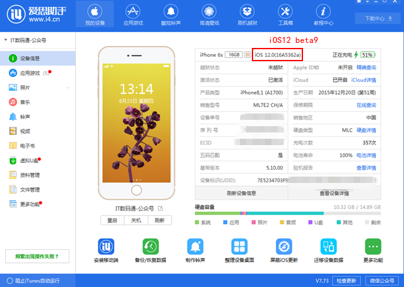404x287 pixels.
Task: Click the 刷新 refresh button under phone
Action: pyautogui.click(x=160, y=220)
